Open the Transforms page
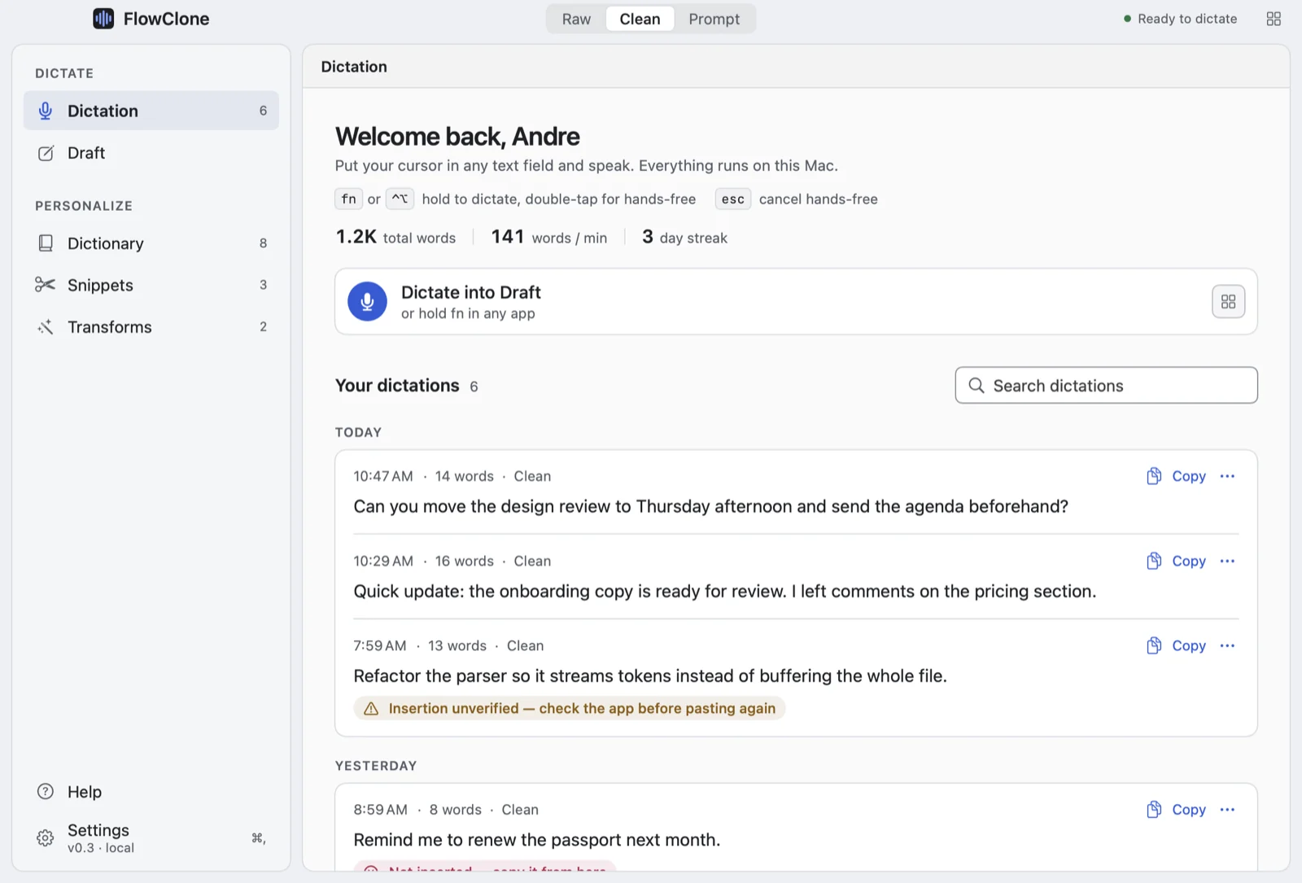The width and height of the screenshot is (1302, 883). [151, 327]
